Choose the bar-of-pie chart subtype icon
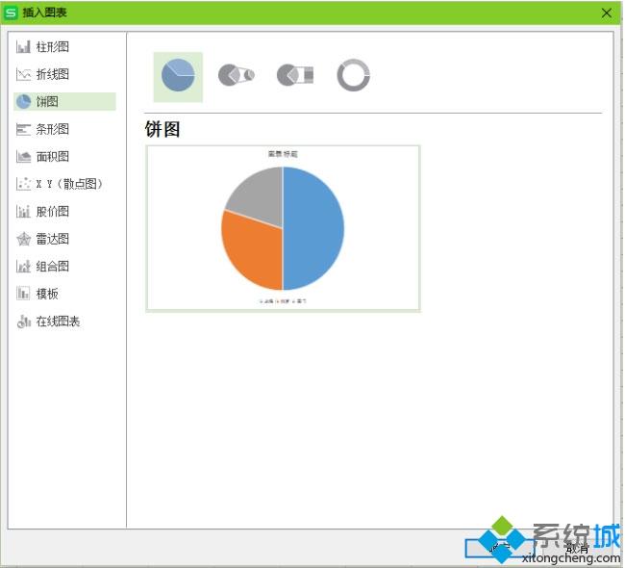Screen dimensions: 625x568 (x=295, y=75)
